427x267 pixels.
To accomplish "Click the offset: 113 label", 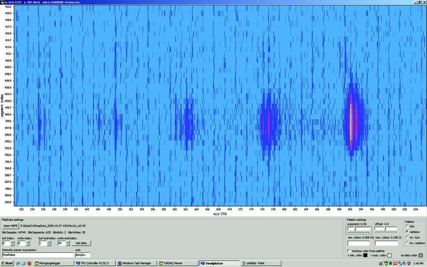I will point(382,224).
